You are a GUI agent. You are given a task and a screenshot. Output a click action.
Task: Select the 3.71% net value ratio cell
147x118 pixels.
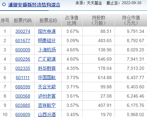[x=72, y=87]
